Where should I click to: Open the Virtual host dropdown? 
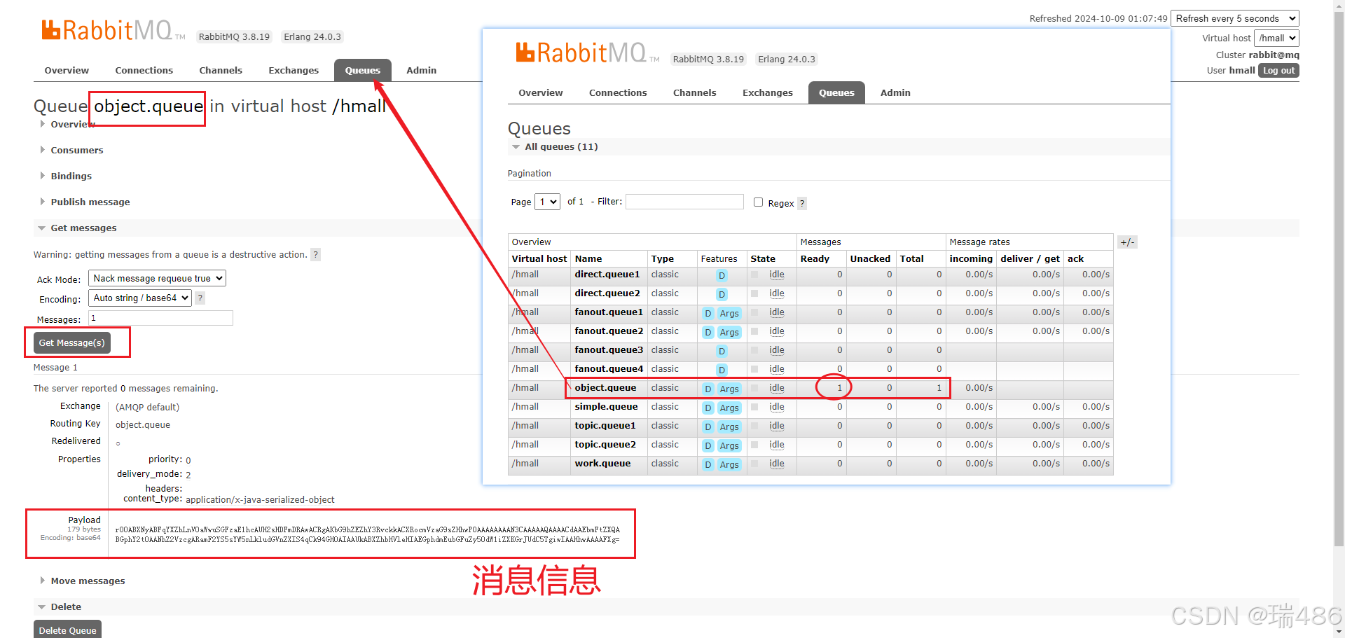pyautogui.click(x=1276, y=39)
